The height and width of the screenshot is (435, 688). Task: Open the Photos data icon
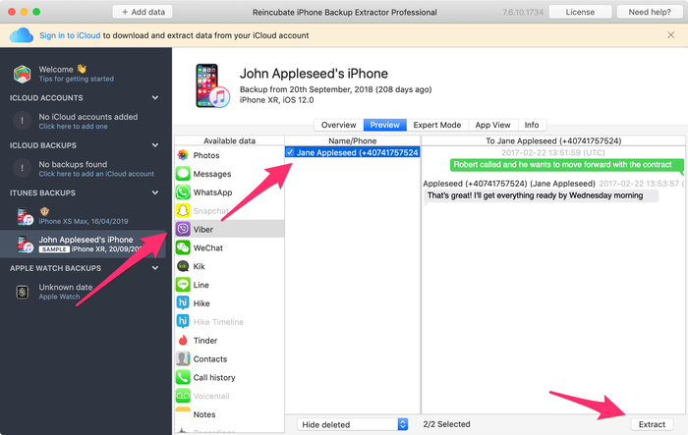pos(183,155)
